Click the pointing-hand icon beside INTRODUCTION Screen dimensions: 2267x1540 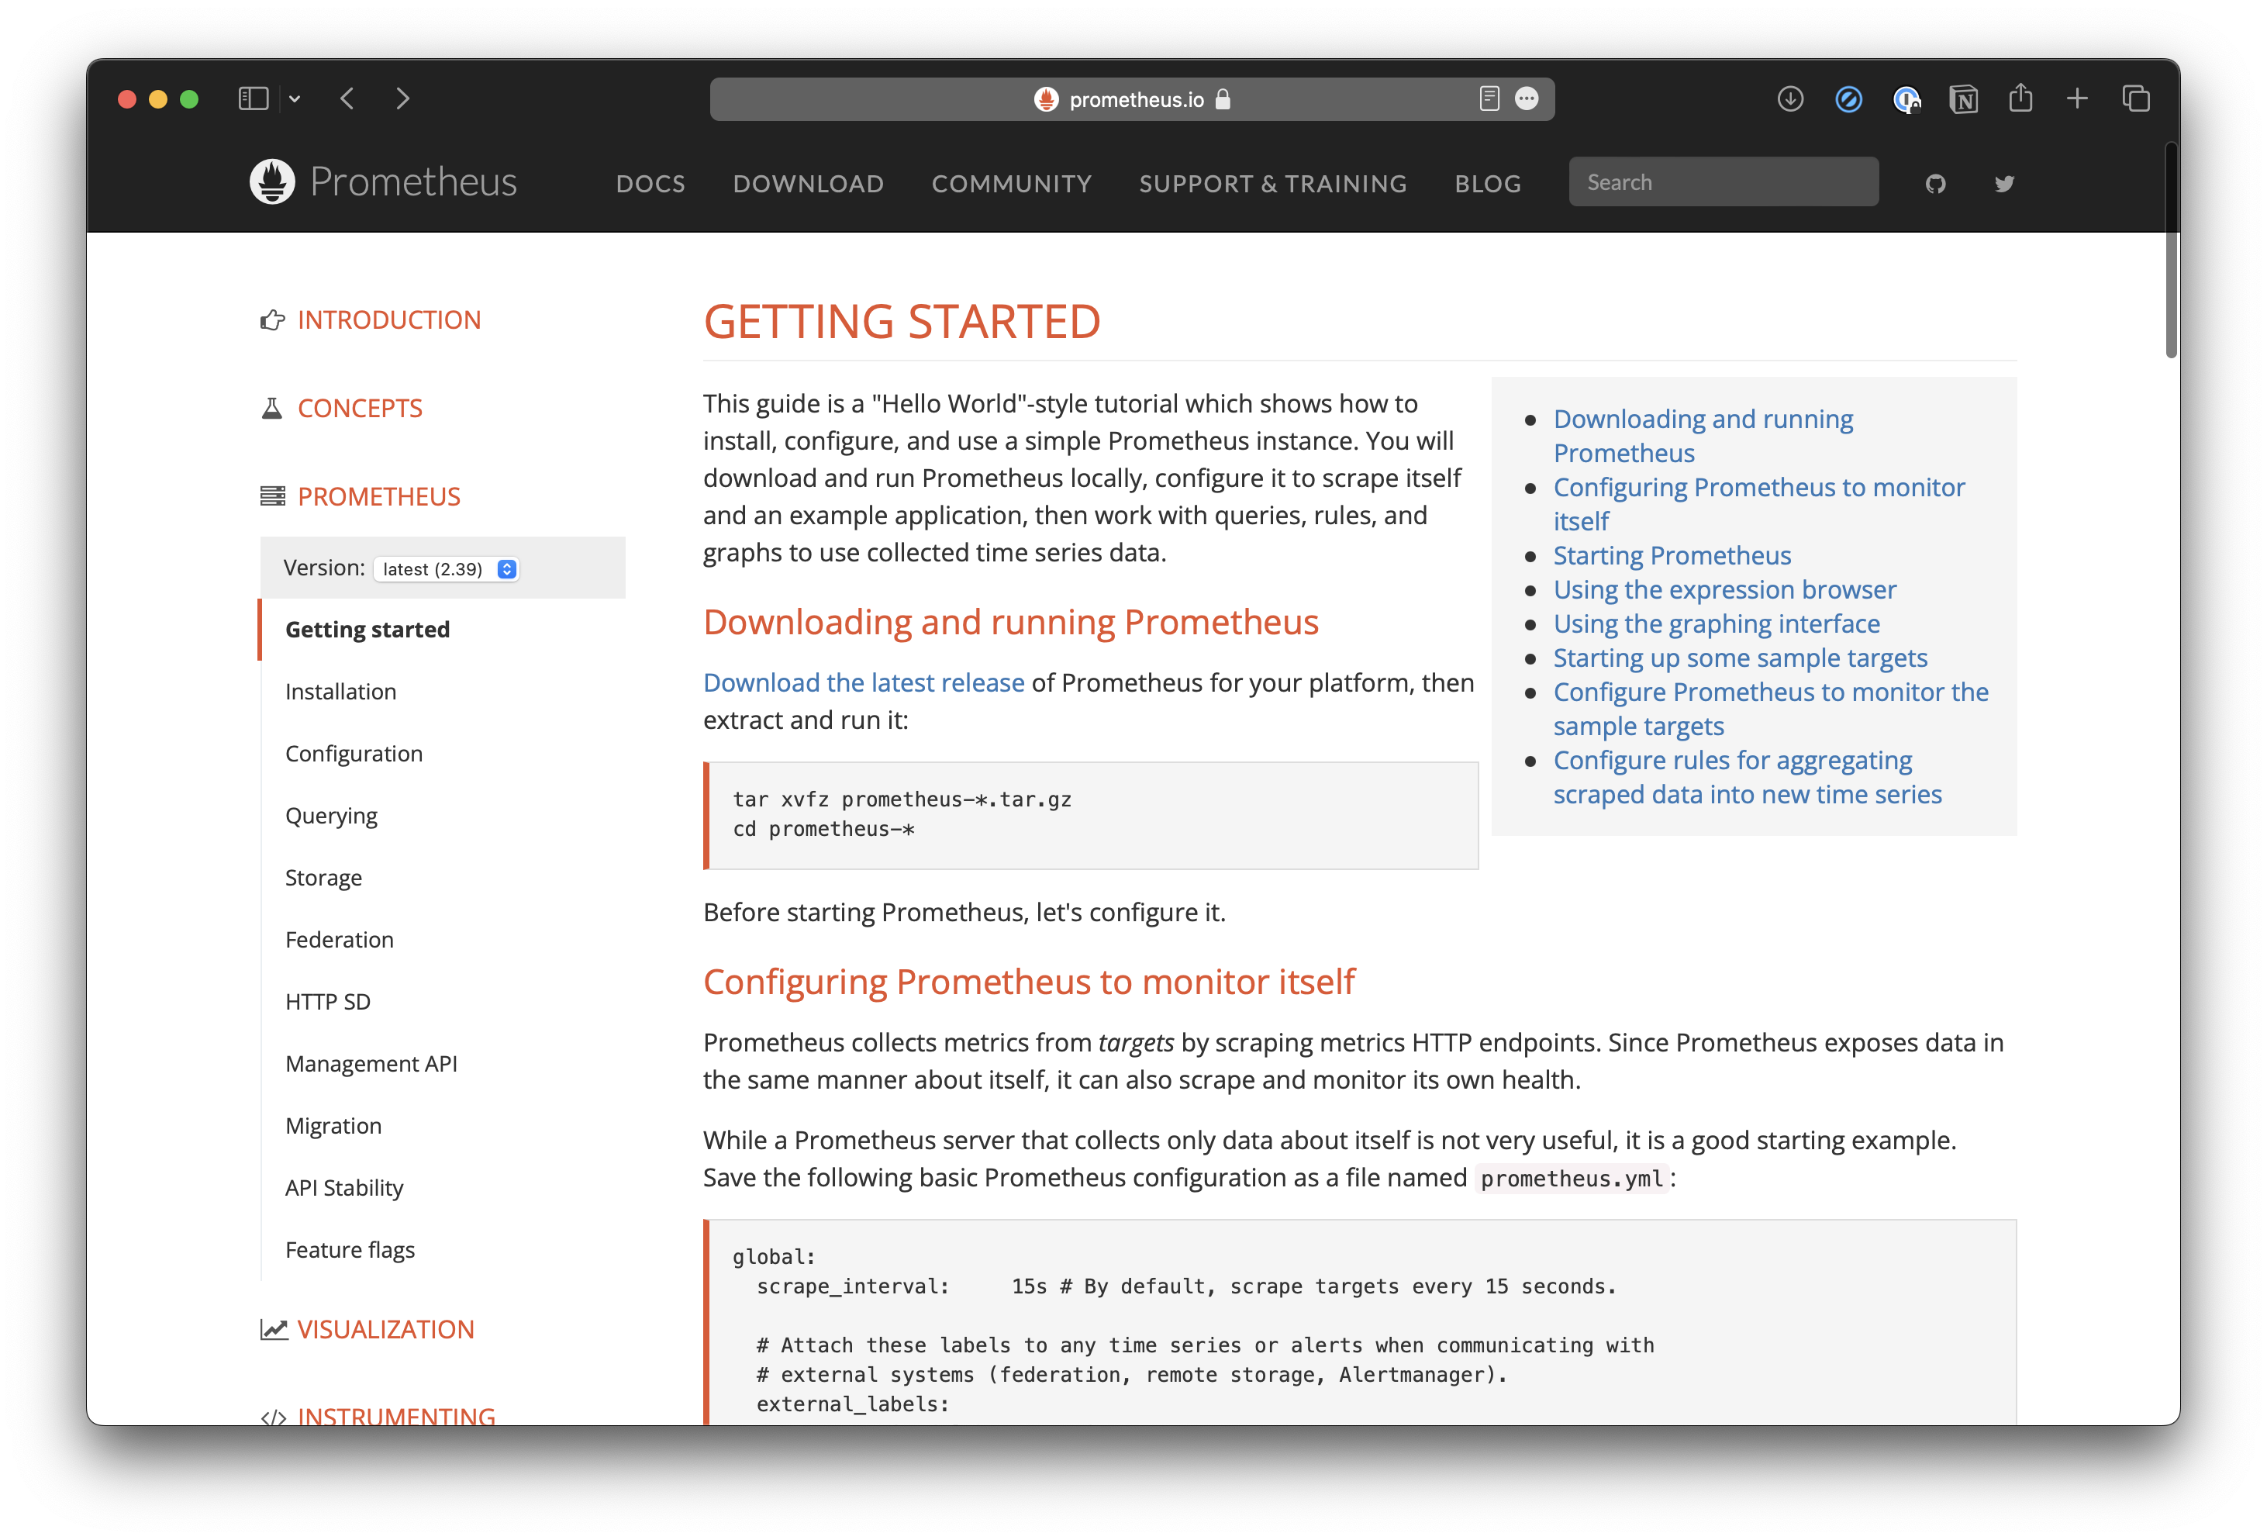point(272,320)
